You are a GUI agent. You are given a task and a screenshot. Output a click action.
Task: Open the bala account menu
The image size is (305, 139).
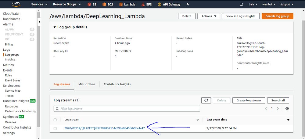(x=253, y=4)
